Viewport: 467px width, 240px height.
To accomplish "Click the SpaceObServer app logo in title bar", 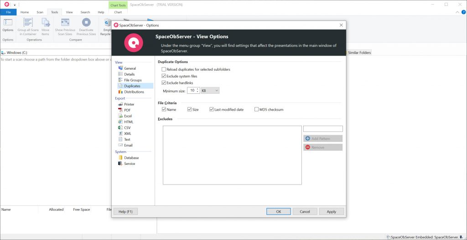I will point(6,4).
